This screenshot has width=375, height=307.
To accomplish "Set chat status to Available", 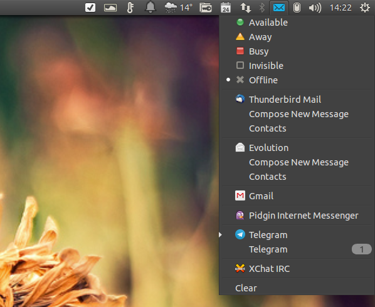I will click(x=297, y=23).
